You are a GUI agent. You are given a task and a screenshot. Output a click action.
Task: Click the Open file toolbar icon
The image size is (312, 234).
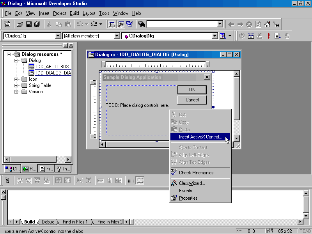tap(19, 24)
